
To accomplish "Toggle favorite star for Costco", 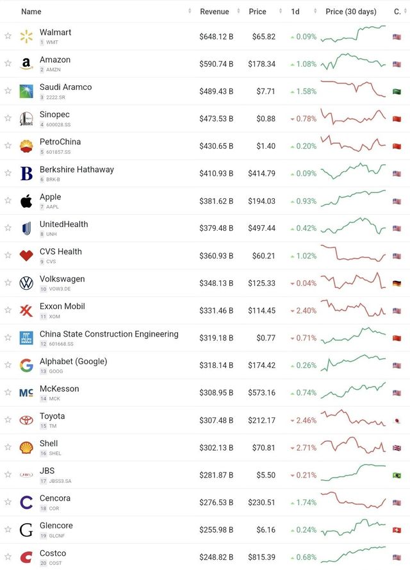I will (x=8, y=557).
